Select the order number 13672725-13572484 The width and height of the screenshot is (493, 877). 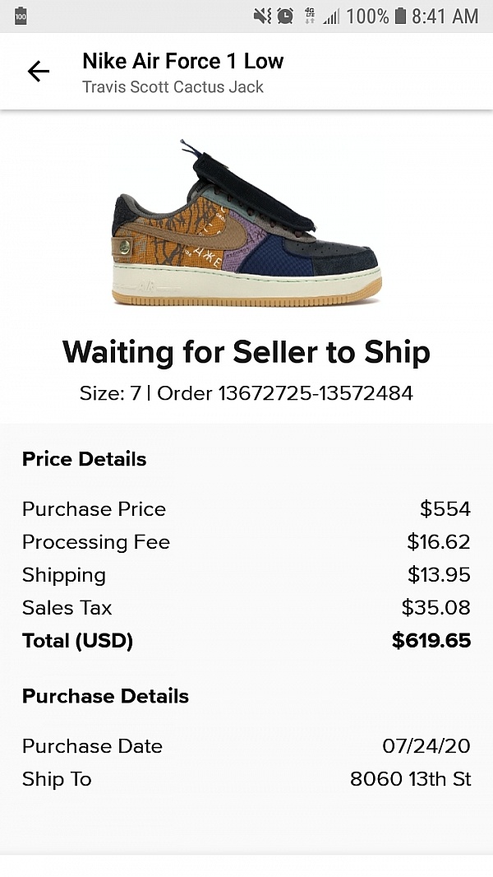pyautogui.click(x=315, y=393)
